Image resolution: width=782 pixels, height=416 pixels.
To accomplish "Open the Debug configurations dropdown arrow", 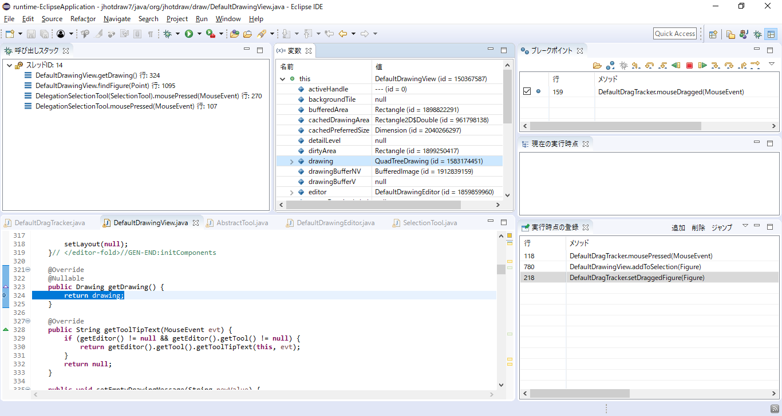I will 178,34.
